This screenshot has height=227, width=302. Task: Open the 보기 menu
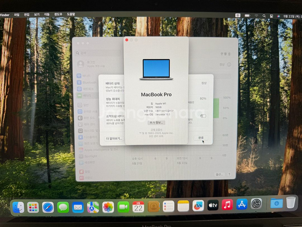point(37,15)
